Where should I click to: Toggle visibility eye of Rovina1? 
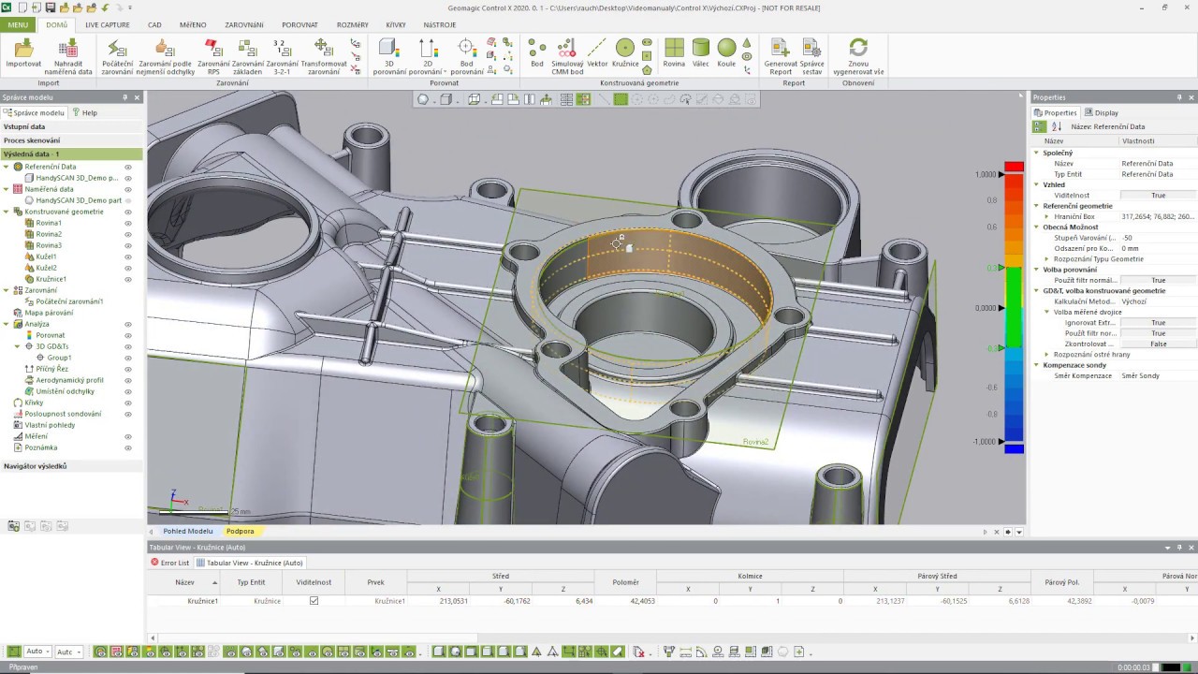[x=128, y=223]
